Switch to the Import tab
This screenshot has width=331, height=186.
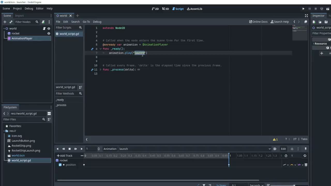tap(19, 16)
